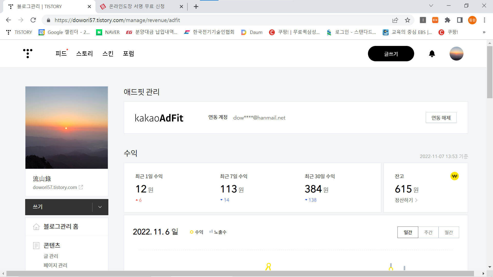Switch the chart to 월간 monthly

pyautogui.click(x=449, y=232)
